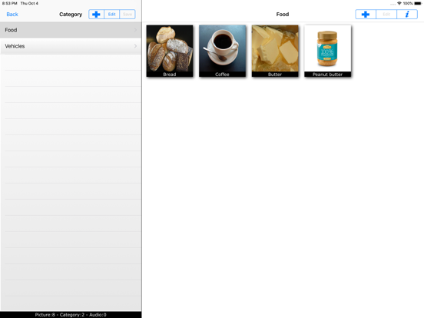Open the Coffee picture card
Screen dimensions: 424x318
pyautogui.click(x=222, y=51)
